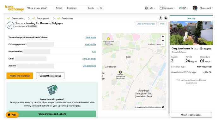Image resolution: width=218 pixels, height=120 pixels.
Task: Zoom in on the map
Action: coord(163,37)
